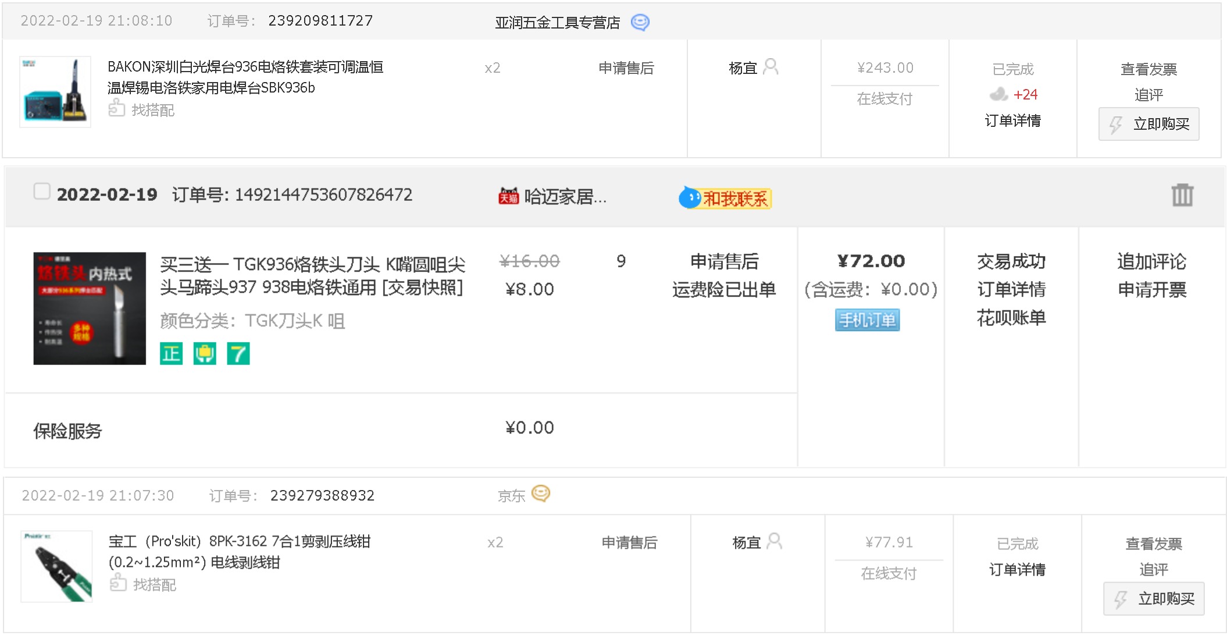Click 立即购买 for the Pro'skit stripping pliers

tap(1153, 598)
